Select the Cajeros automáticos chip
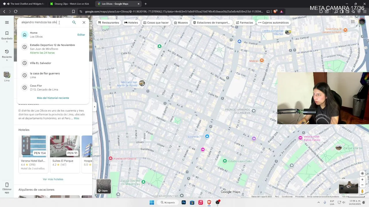The height and width of the screenshot is (207, 369). tap(273, 23)
